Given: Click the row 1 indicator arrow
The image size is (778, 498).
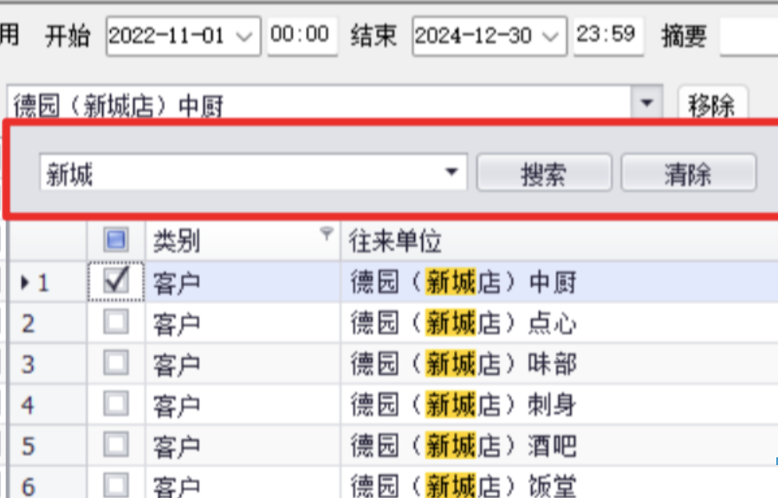Looking at the screenshot, I should click(25, 282).
